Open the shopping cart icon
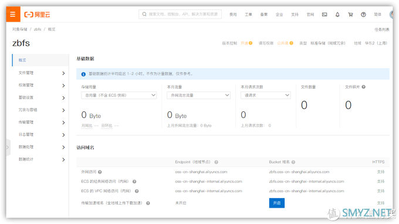Viewport: 399px width, 224px height. point(350,15)
